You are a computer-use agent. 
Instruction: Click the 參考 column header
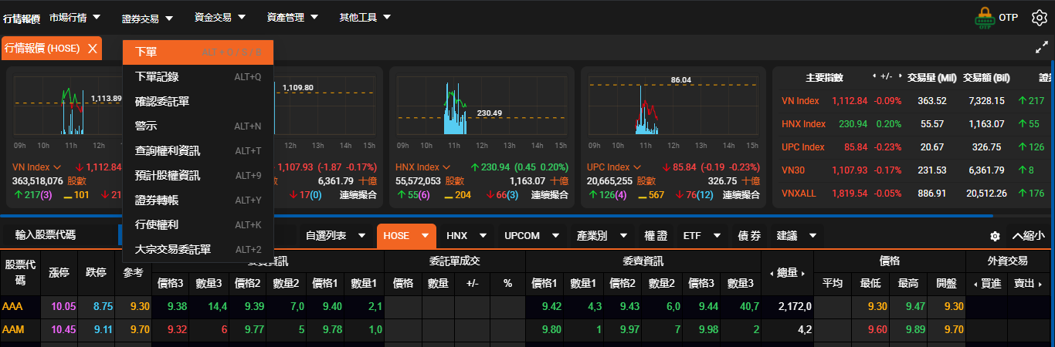click(x=133, y=273)
